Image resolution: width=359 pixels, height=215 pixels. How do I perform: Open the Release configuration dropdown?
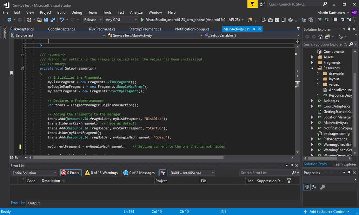click(x=93, y=20)
